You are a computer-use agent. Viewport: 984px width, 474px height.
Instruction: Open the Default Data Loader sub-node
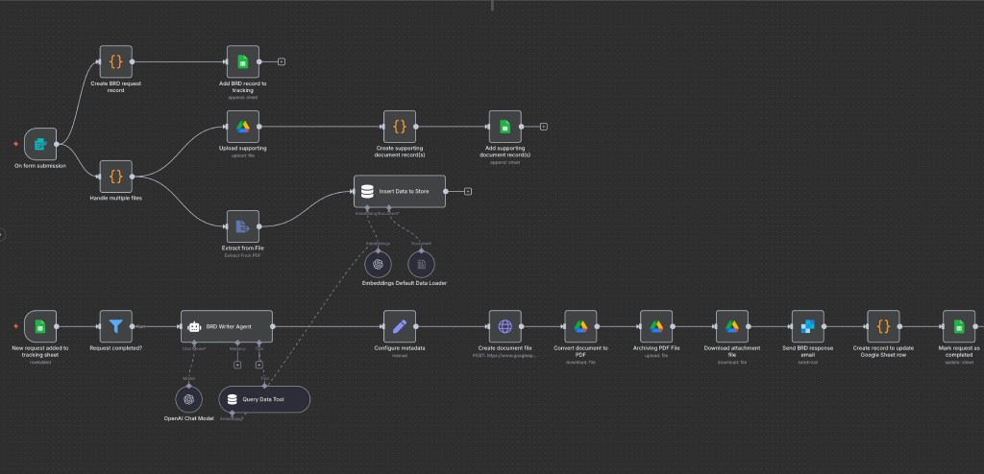point(421,265)
